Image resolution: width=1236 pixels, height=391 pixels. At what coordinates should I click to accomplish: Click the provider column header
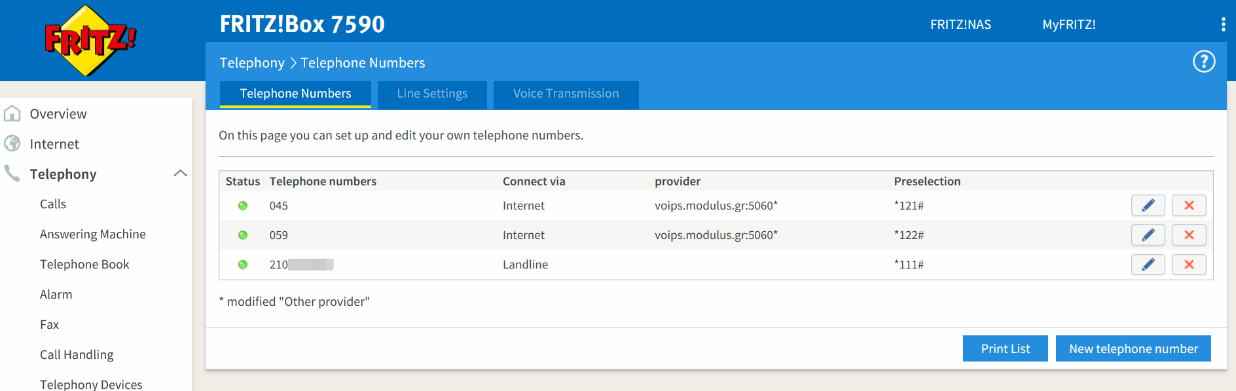[x=678, y=181]
